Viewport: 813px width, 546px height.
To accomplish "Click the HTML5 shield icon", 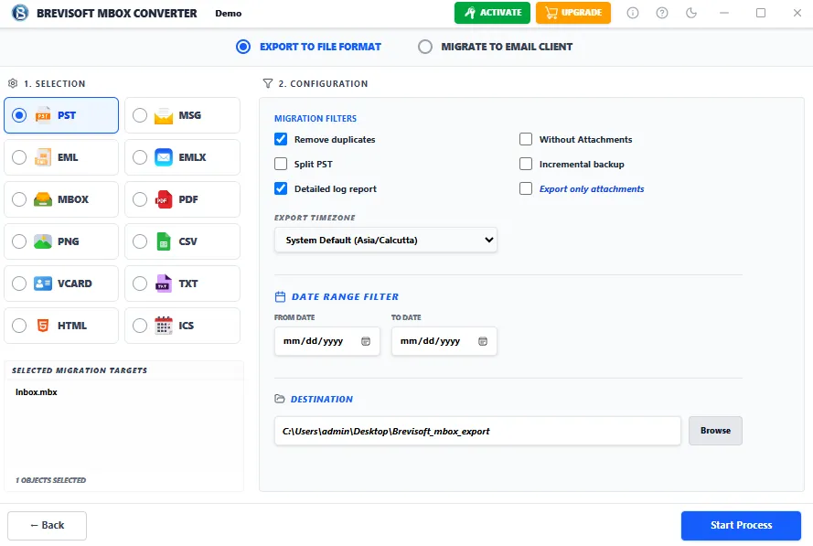I will click(x=43, y=325).
